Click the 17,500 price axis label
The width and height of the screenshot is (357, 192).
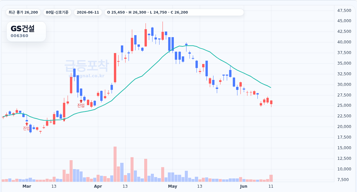pyautogui.click(x=344, y=137)
